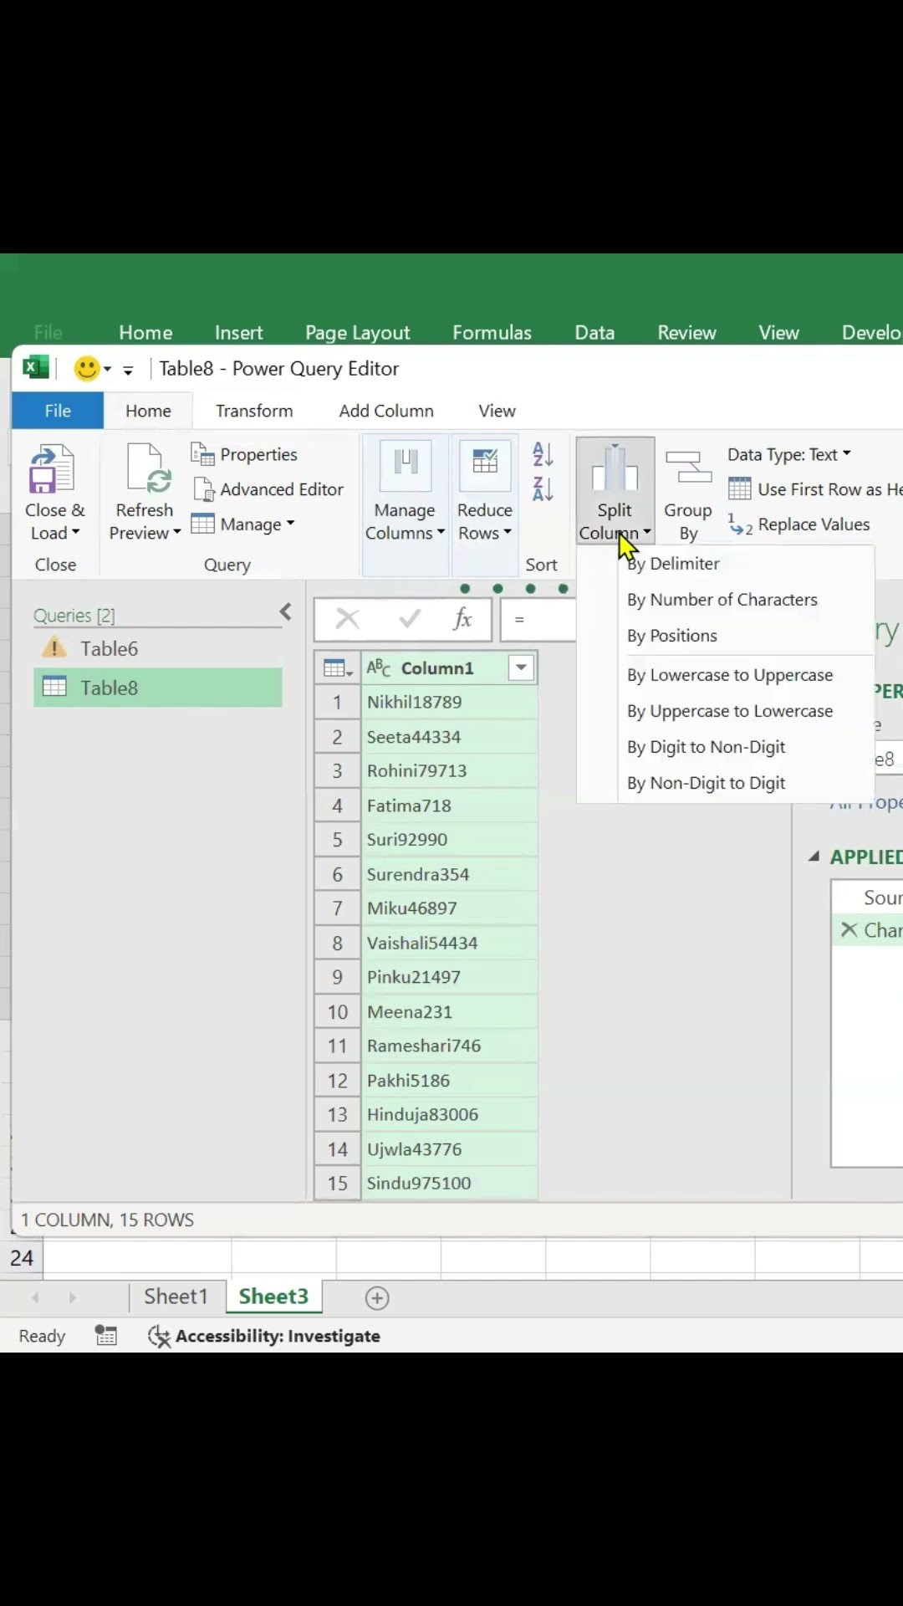Screen dimensions: 903x1606
Task: Click the Refresh Preview icon
Action: 148,468
